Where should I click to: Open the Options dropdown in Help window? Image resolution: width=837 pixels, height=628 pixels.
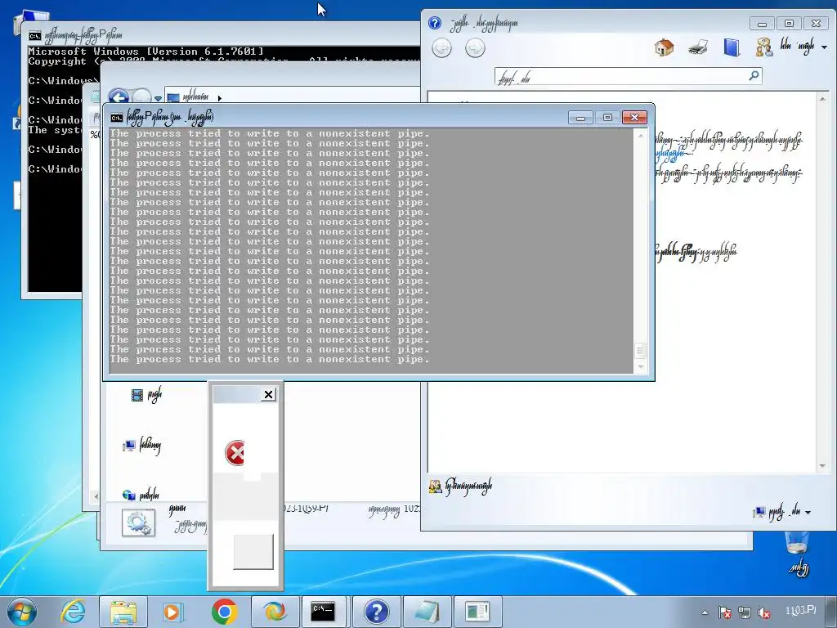[804, 47]
